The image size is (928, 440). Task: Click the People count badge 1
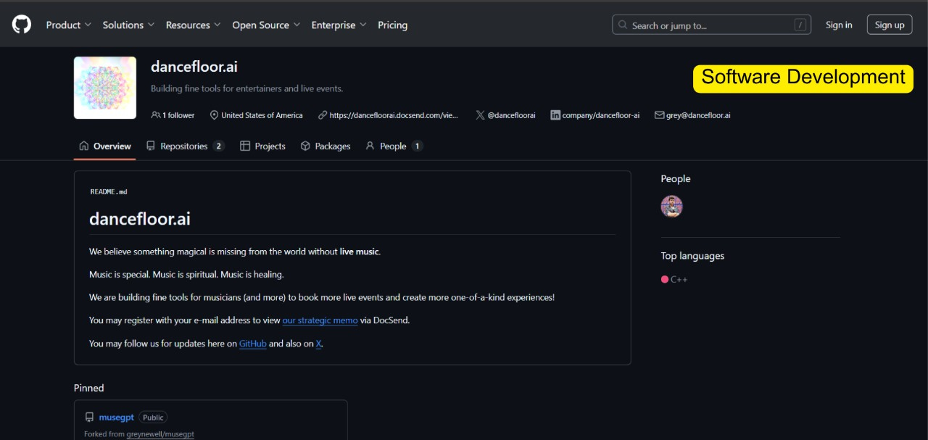click(x=417, y=146)
